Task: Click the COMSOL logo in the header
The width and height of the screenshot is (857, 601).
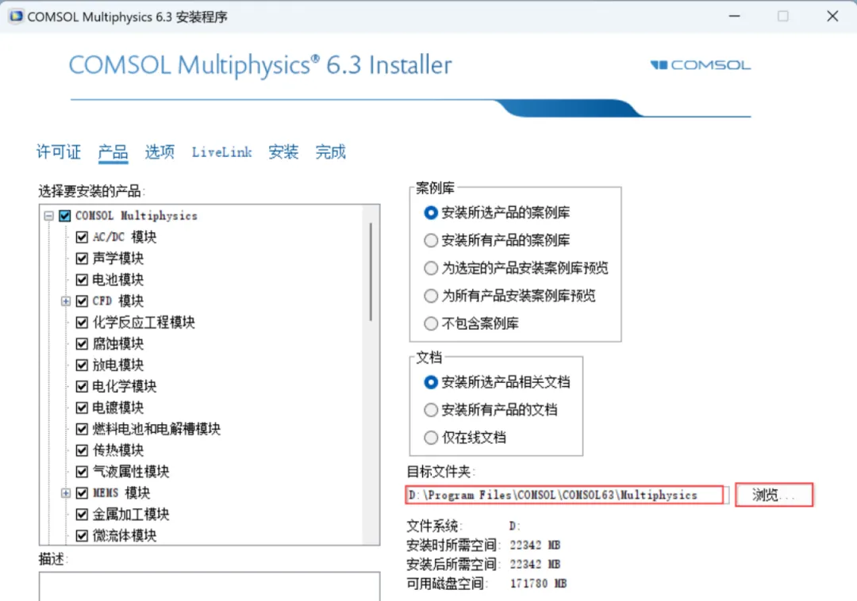Action: (700, 65)
